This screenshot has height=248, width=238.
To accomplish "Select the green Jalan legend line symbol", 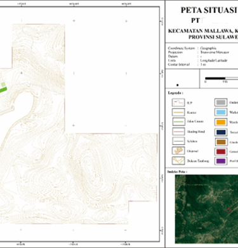I will tap(179, 122).
